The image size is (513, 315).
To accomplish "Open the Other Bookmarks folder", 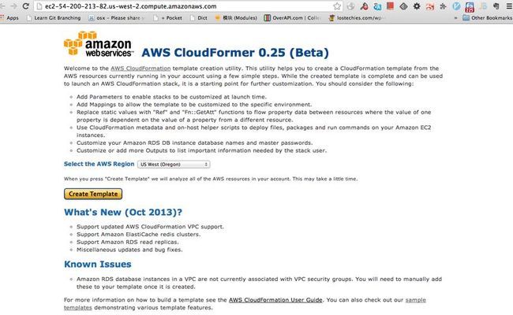I will pyautogui.click(x=488, y=18).
